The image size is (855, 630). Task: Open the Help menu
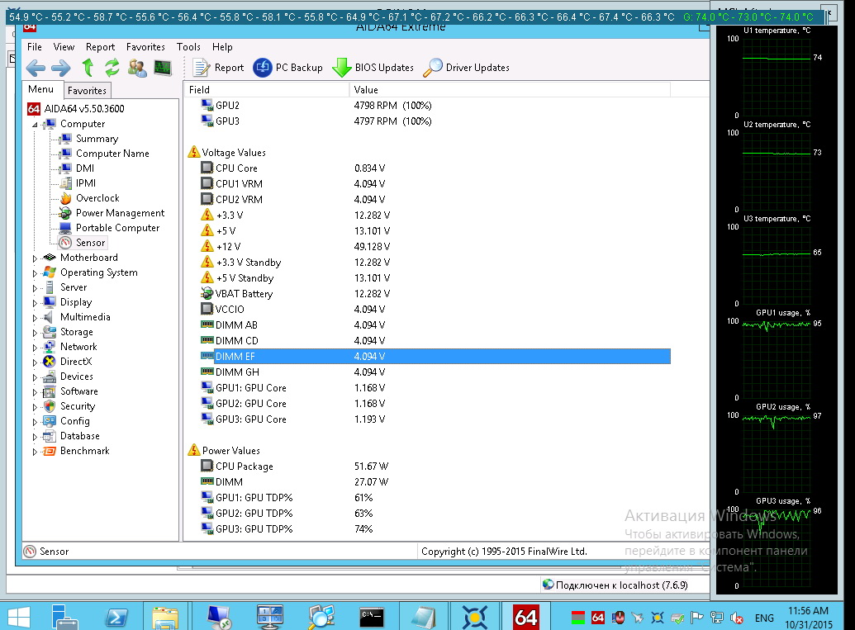[x=222, y=47]
